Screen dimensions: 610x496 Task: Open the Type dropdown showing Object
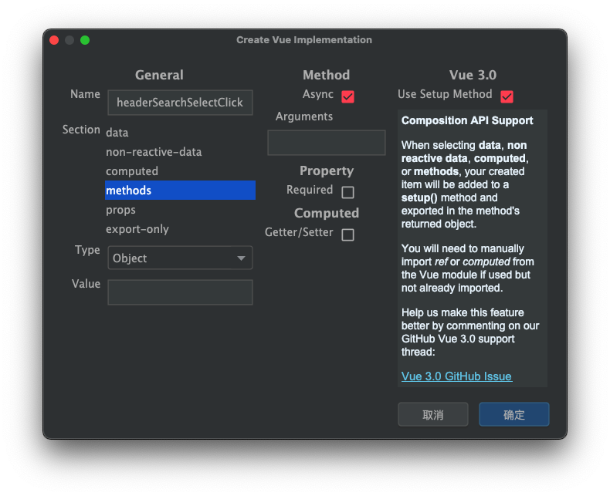coord(180,258)
